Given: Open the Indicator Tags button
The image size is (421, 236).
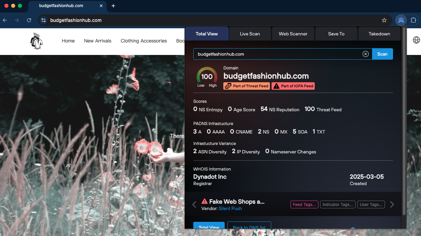Looking at the screenshot, I should coord(338,204).
